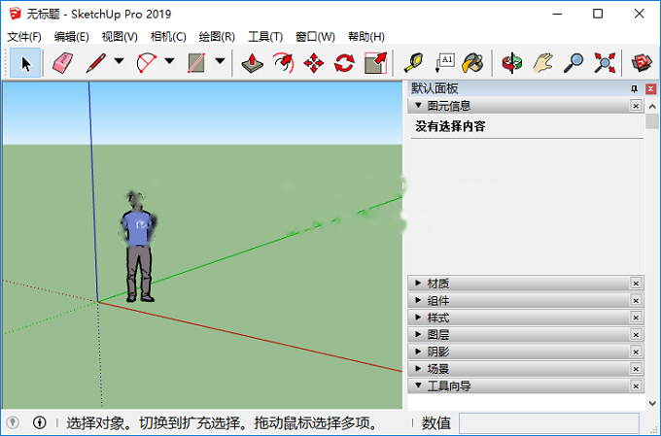Close the 组件 panel section
This screenshot has width=661, height=436.
636,300
